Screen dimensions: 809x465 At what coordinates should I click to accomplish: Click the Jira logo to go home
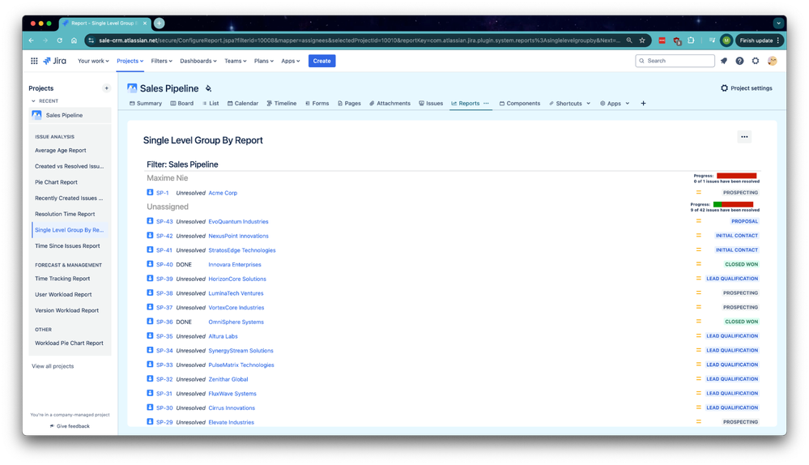[x=55, y=61]
